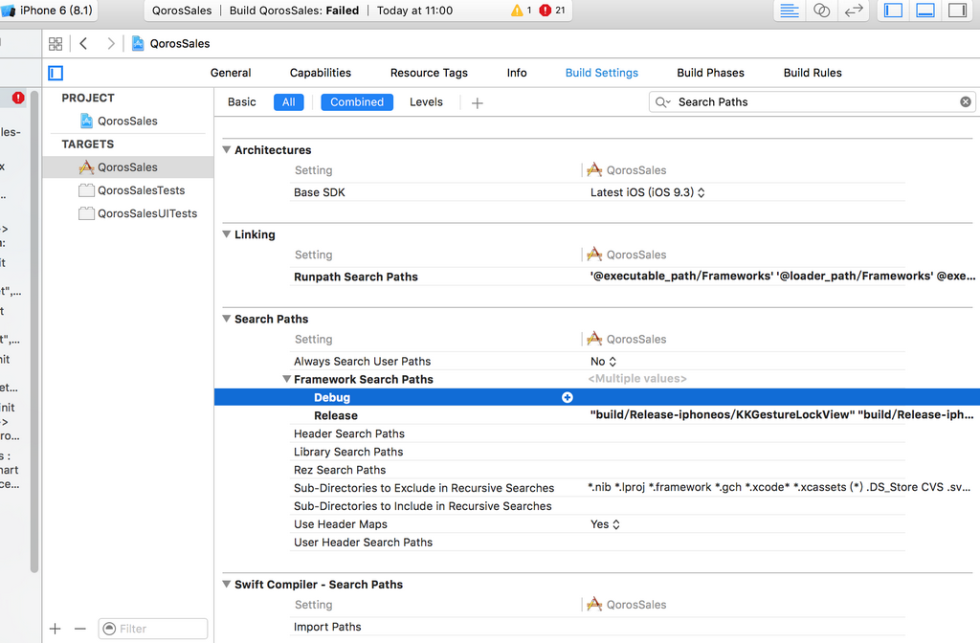Collapse Swift Compiler - Search Paths section

tap(226, 584)
